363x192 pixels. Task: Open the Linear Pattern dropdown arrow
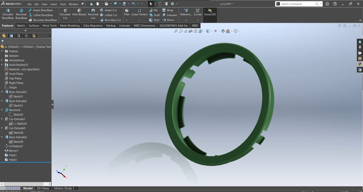[140, 20]
